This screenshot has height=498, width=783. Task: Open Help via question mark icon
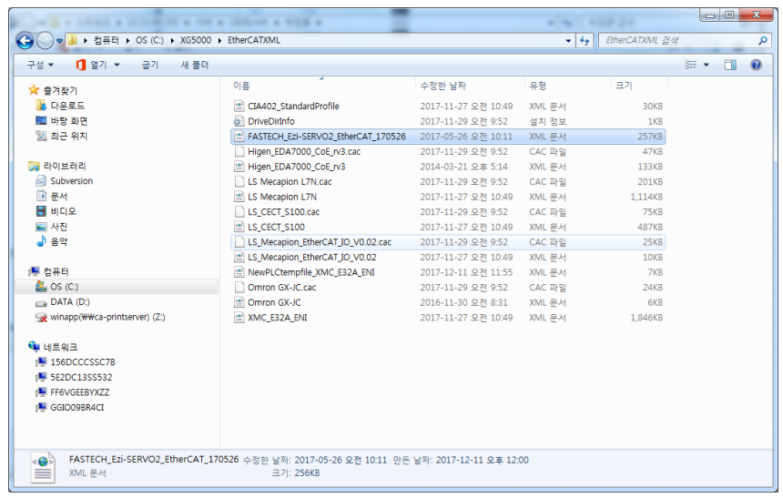tap(756, 65)
